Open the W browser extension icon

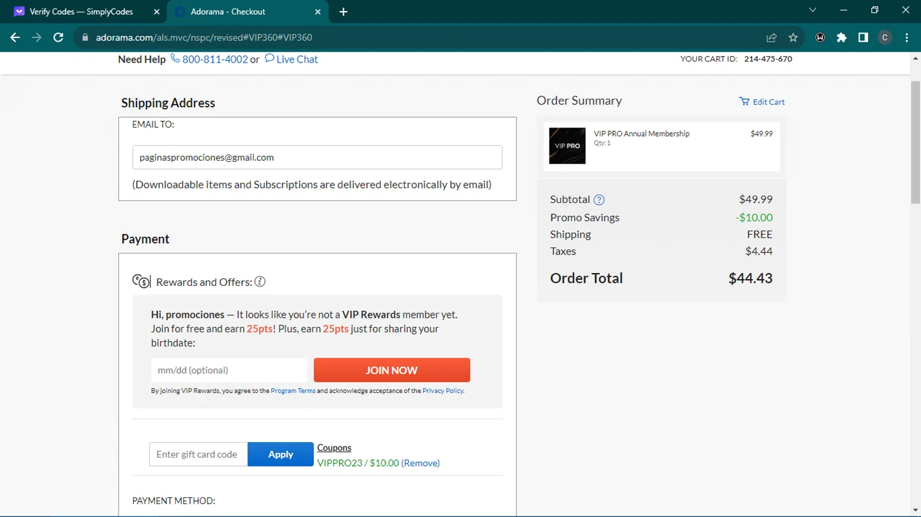tap(820, 37)
